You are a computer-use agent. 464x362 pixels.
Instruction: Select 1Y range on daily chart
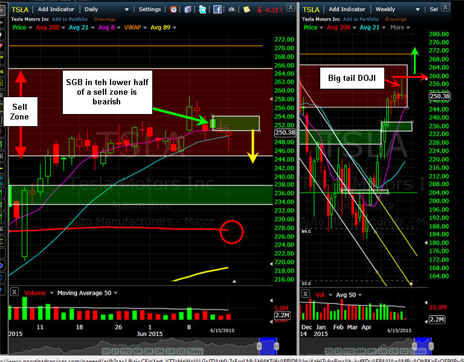115,351
